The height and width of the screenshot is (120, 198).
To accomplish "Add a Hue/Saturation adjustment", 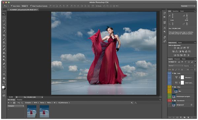I will pos(173,51).
